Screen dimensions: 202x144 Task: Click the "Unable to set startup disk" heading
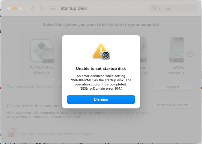point(101,69)
